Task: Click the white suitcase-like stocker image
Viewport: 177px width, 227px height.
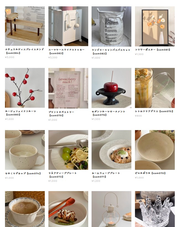Action: click(68, 26)
